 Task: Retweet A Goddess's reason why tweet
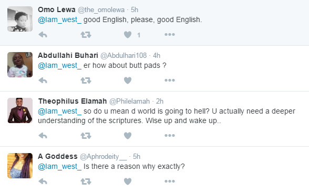86,181
